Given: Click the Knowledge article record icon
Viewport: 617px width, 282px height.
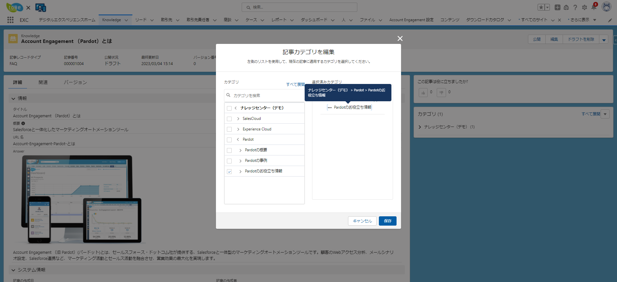Looking at the screenshot, I should 13,39.
